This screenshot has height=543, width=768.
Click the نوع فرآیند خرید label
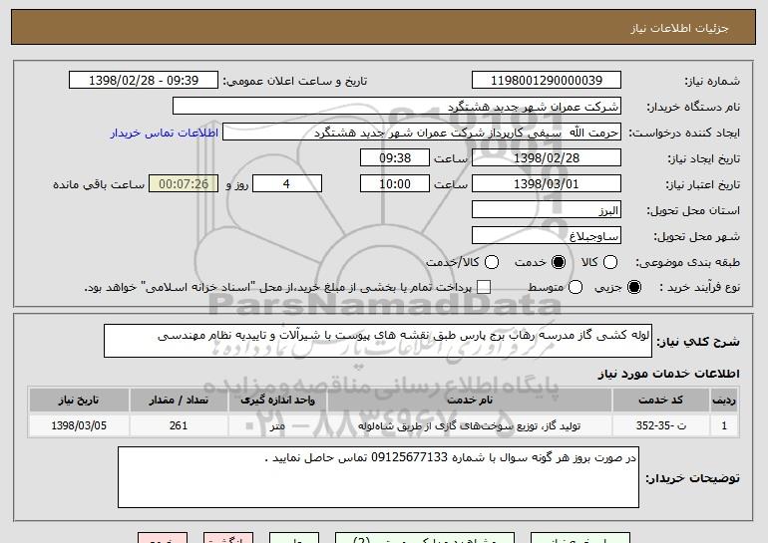[x=699, y=288]
